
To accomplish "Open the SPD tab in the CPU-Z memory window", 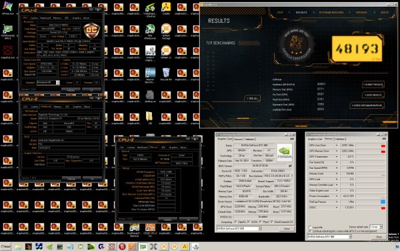I will click(x=163, y=148).
